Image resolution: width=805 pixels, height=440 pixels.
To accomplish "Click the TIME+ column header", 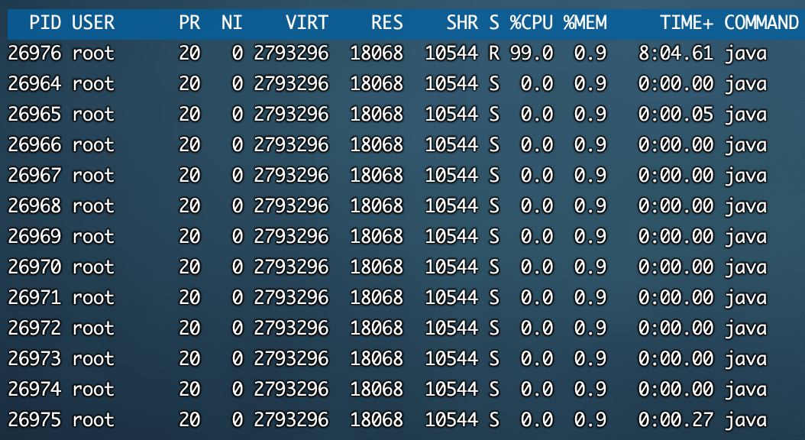I will [687, 23].
